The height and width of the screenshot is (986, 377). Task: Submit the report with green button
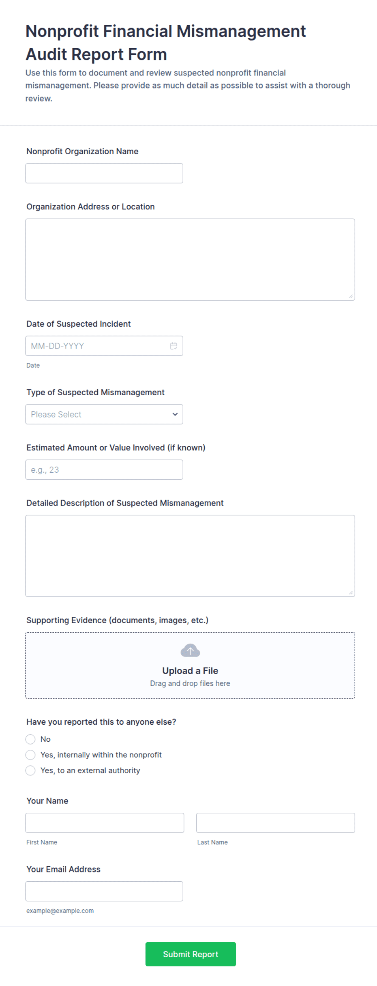click(x=191, y=954)
